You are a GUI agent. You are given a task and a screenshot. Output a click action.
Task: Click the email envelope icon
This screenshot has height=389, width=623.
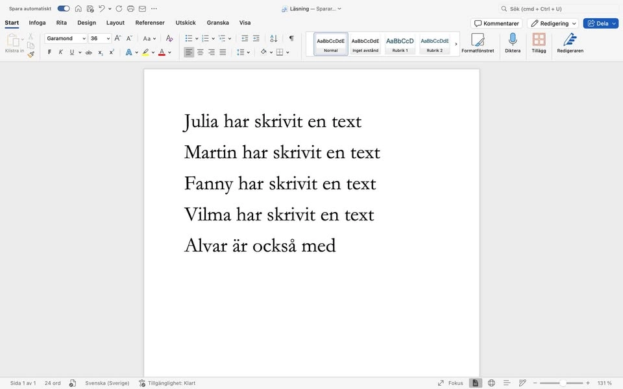pos(142,8)
